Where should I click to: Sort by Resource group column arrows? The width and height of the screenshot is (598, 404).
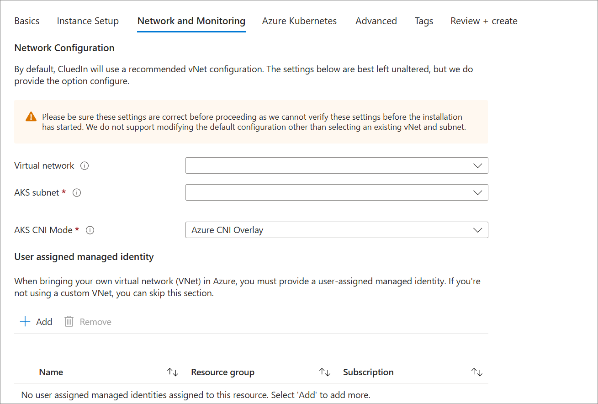pos(324,372)
